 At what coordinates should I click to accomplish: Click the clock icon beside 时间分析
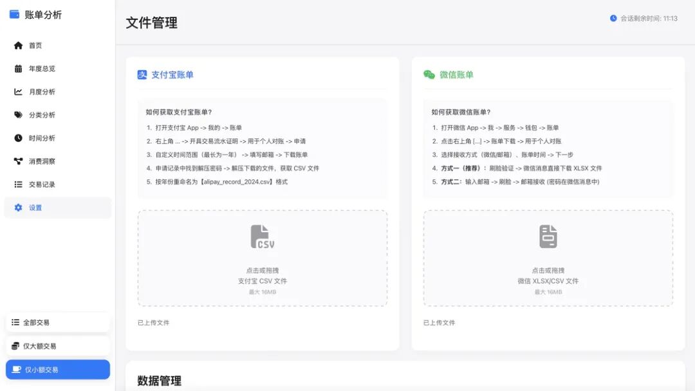18,138
